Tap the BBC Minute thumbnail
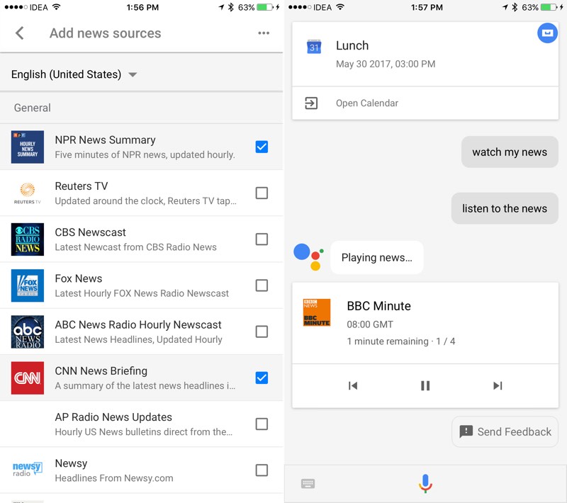The image size is (567, 503). click(x=317, y=312)
